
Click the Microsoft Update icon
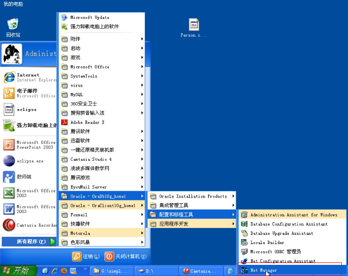[64, 17]
